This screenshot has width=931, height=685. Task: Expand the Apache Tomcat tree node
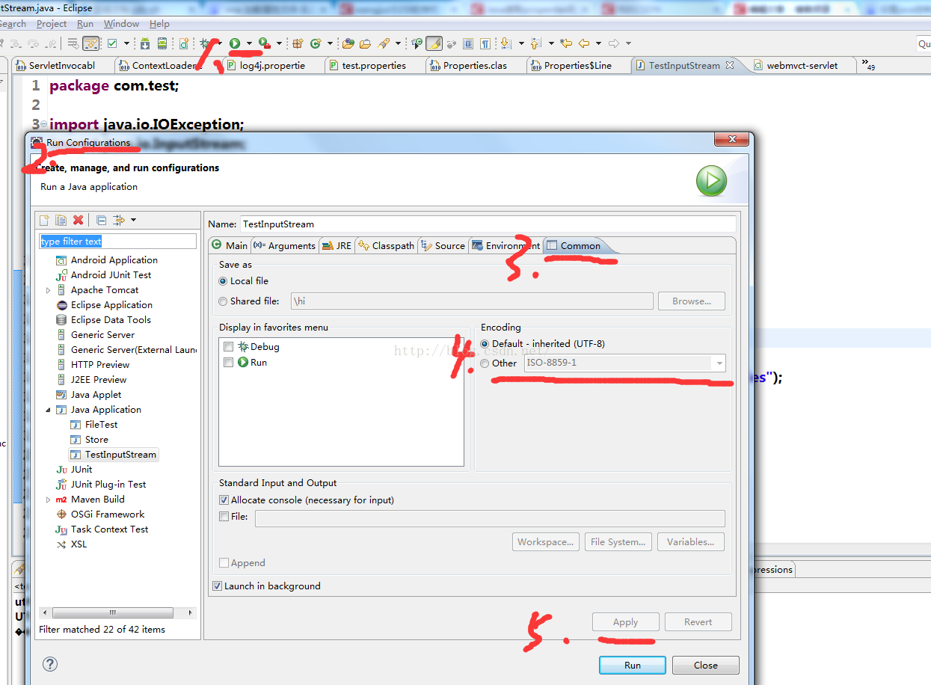49,290
